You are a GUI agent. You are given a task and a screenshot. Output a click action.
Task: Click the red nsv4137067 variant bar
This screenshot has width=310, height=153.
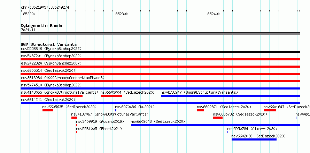coord(74,118)
